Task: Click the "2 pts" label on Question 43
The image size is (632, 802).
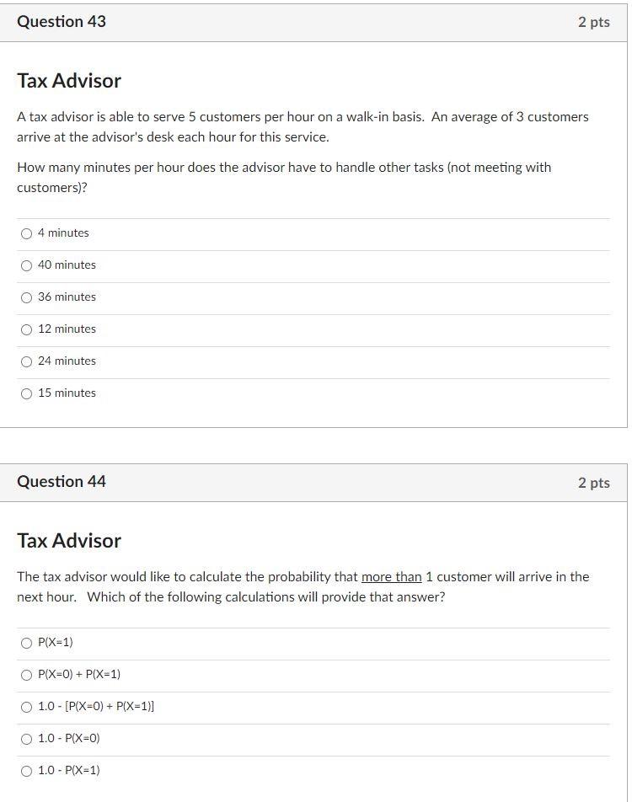Action: [x=595, y=22]
